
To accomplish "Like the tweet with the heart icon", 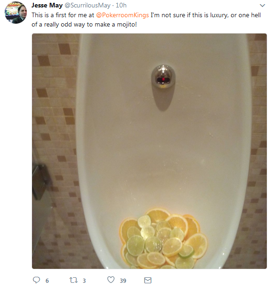I will pyautogui.click(x=111, y=280).
